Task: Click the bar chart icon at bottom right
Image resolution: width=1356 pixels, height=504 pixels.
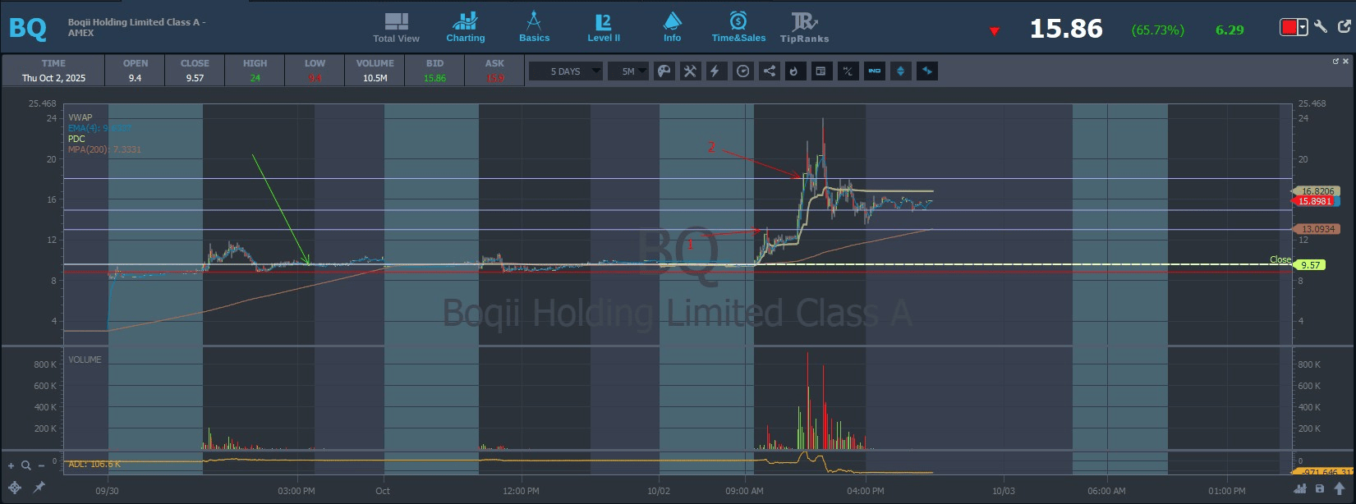Action: 1300,489
